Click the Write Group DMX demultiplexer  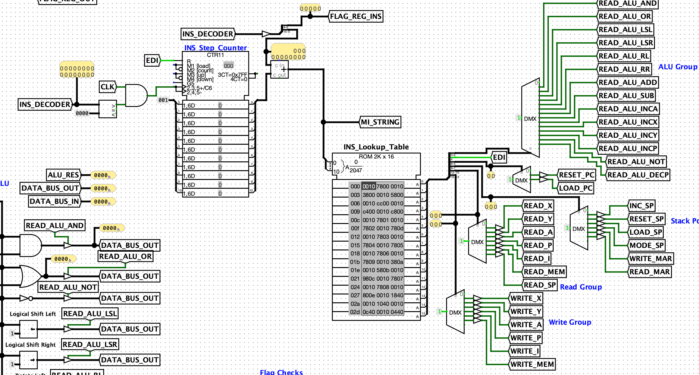456,311
